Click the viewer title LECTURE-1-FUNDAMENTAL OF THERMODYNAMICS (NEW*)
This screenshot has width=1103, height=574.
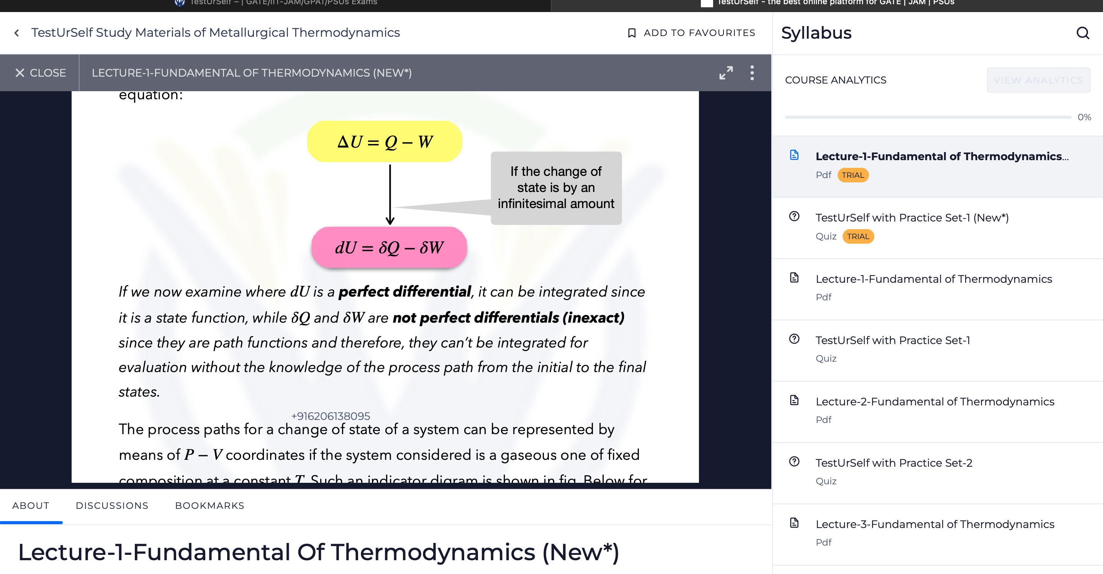(252, 73)
